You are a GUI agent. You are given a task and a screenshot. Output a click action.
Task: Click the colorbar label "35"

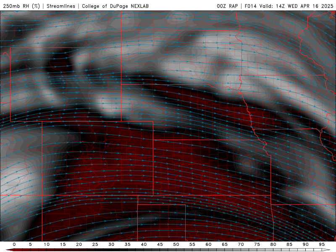(128, 244)
